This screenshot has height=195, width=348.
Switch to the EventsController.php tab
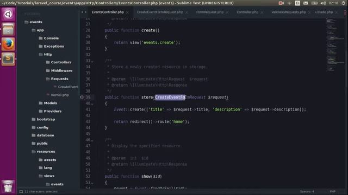coord(108,12)
